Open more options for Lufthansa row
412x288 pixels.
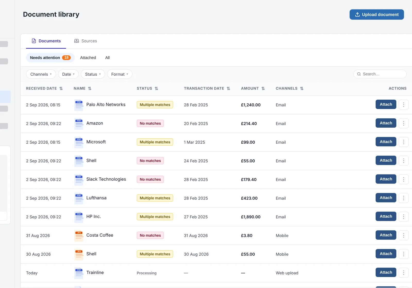coord(404,198)
